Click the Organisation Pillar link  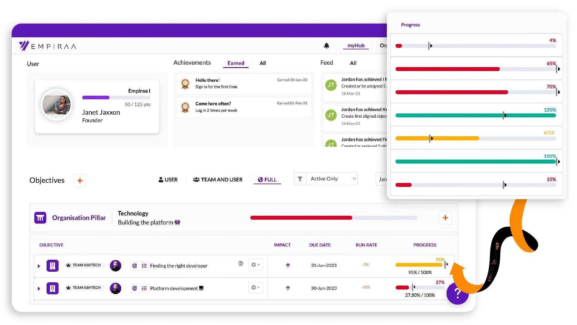click(79, 218)
